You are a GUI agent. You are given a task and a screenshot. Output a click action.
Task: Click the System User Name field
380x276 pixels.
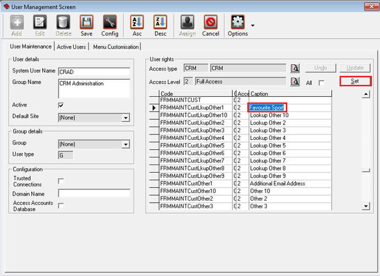point(94,72)
